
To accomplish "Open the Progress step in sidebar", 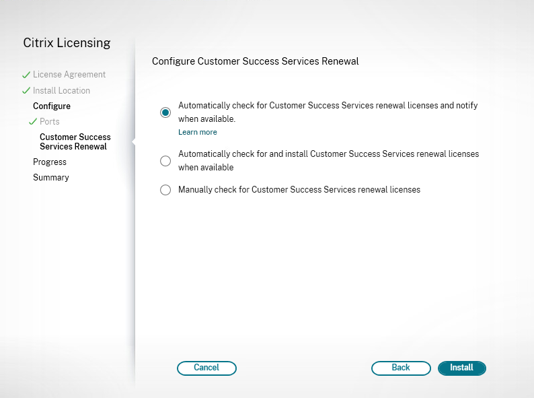I will point(50,162).
